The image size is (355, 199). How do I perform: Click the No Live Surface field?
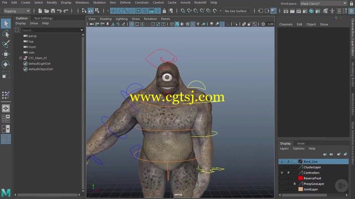coord(237,11)
